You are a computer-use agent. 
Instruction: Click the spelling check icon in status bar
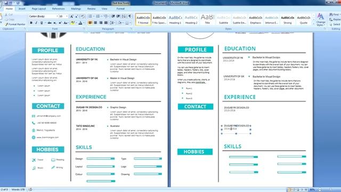tap(30, 190)
